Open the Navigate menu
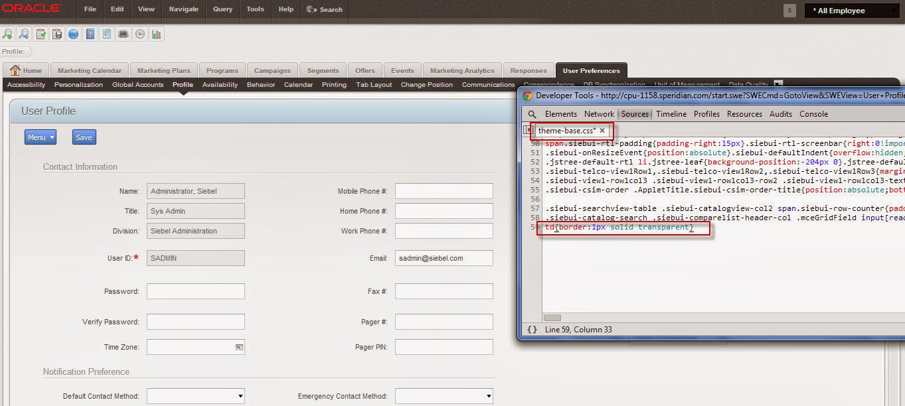Image resolution: width=905 pixels, height=406 pixels. coord(184,9)
